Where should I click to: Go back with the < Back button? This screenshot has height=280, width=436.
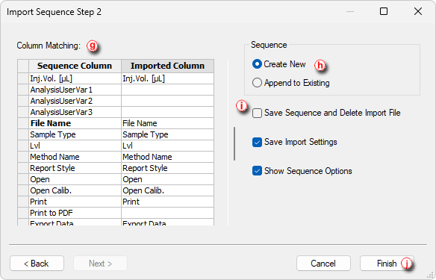[37, 263]
